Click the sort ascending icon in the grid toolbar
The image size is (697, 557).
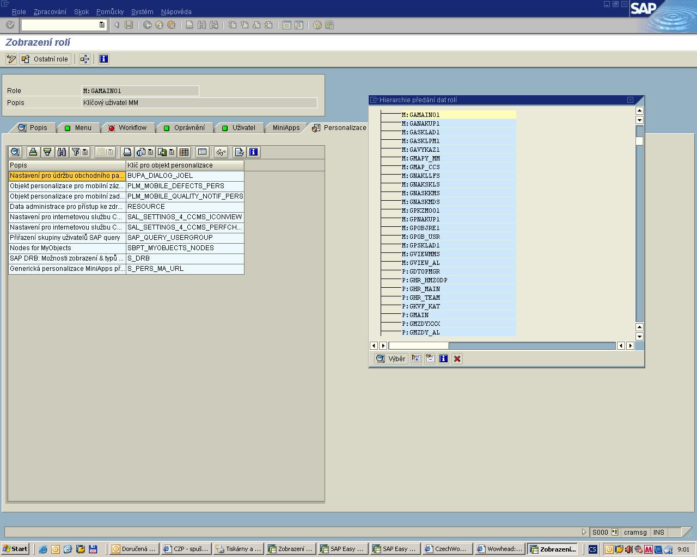[x=33, y=152]
